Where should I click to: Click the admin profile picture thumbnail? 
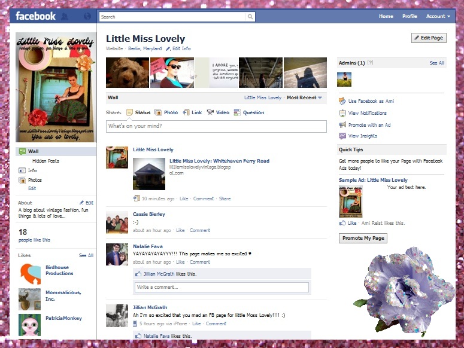(x=344, y=80)
